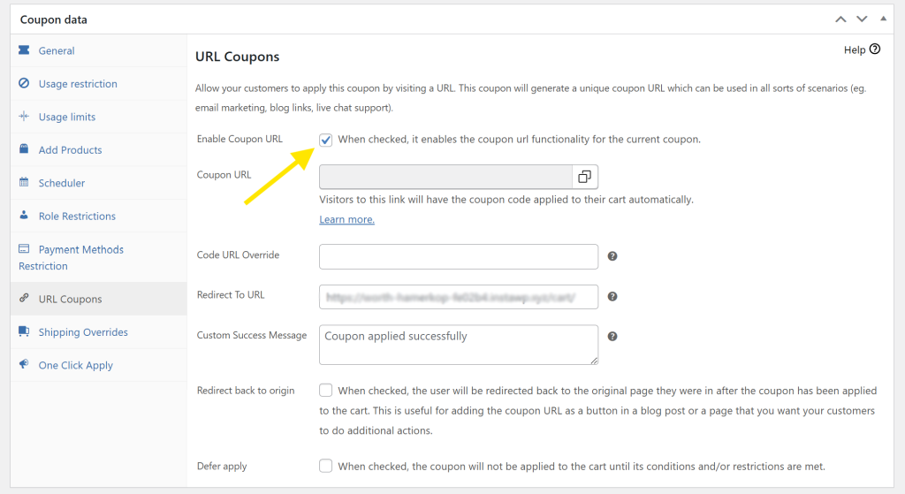
Task: Copy the coupon URL to clipboard
Action: (x=585, y=177)
